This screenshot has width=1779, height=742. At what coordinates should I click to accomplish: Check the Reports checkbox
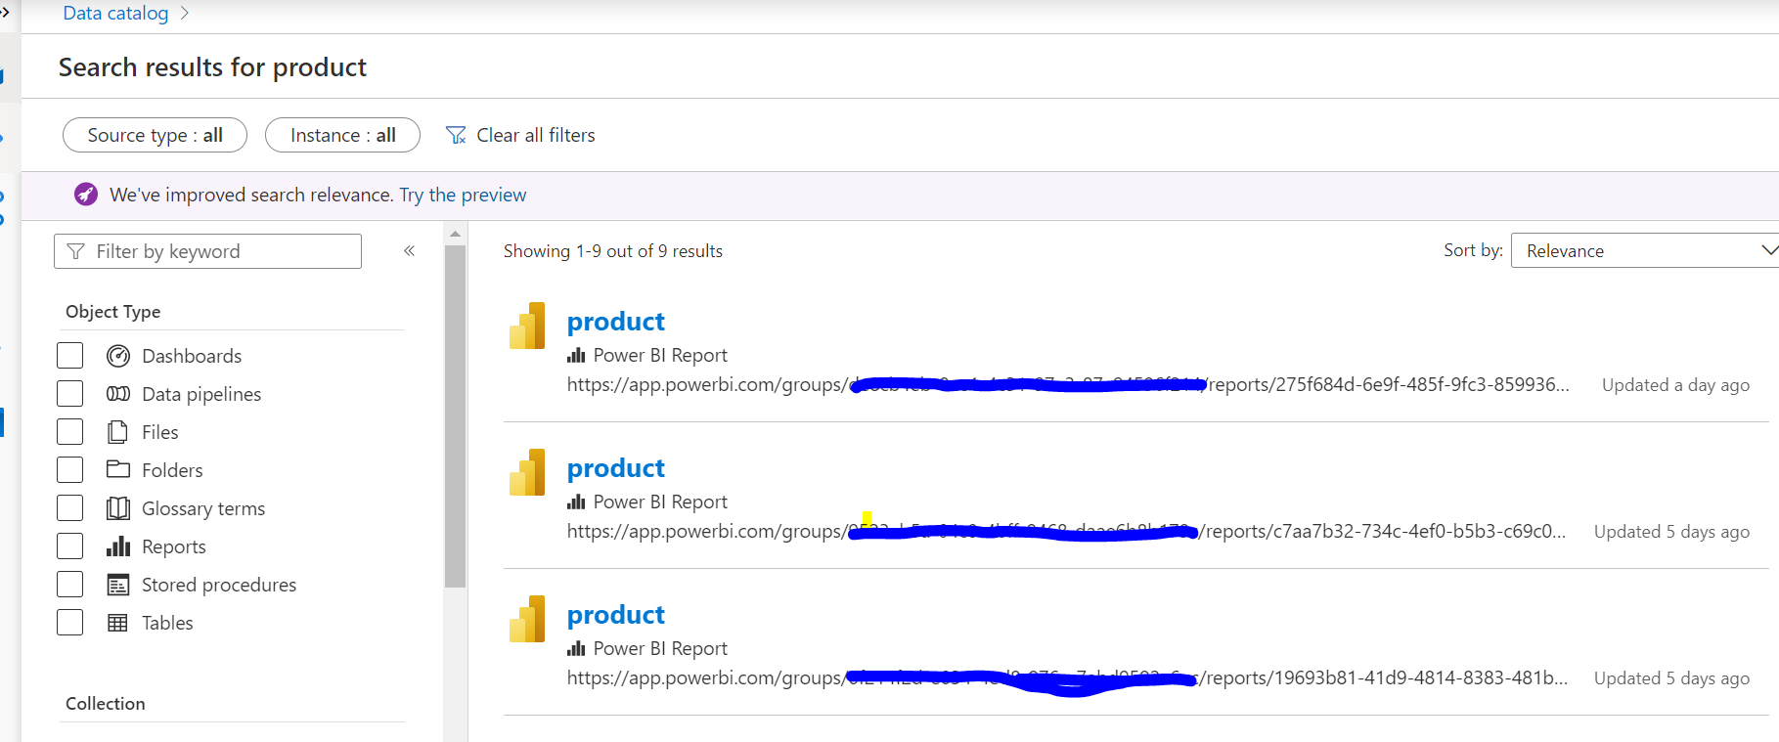tap(70, 546)
